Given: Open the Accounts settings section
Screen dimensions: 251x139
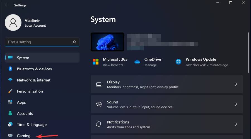Looking at the screenshot, I should tap(42, 113).
